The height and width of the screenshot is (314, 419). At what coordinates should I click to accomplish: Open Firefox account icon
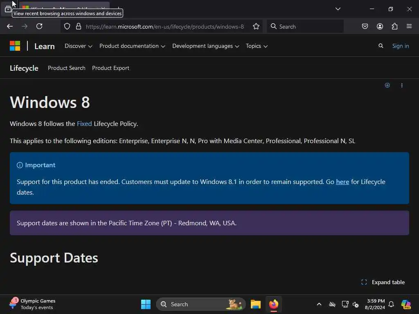[380, 26]
